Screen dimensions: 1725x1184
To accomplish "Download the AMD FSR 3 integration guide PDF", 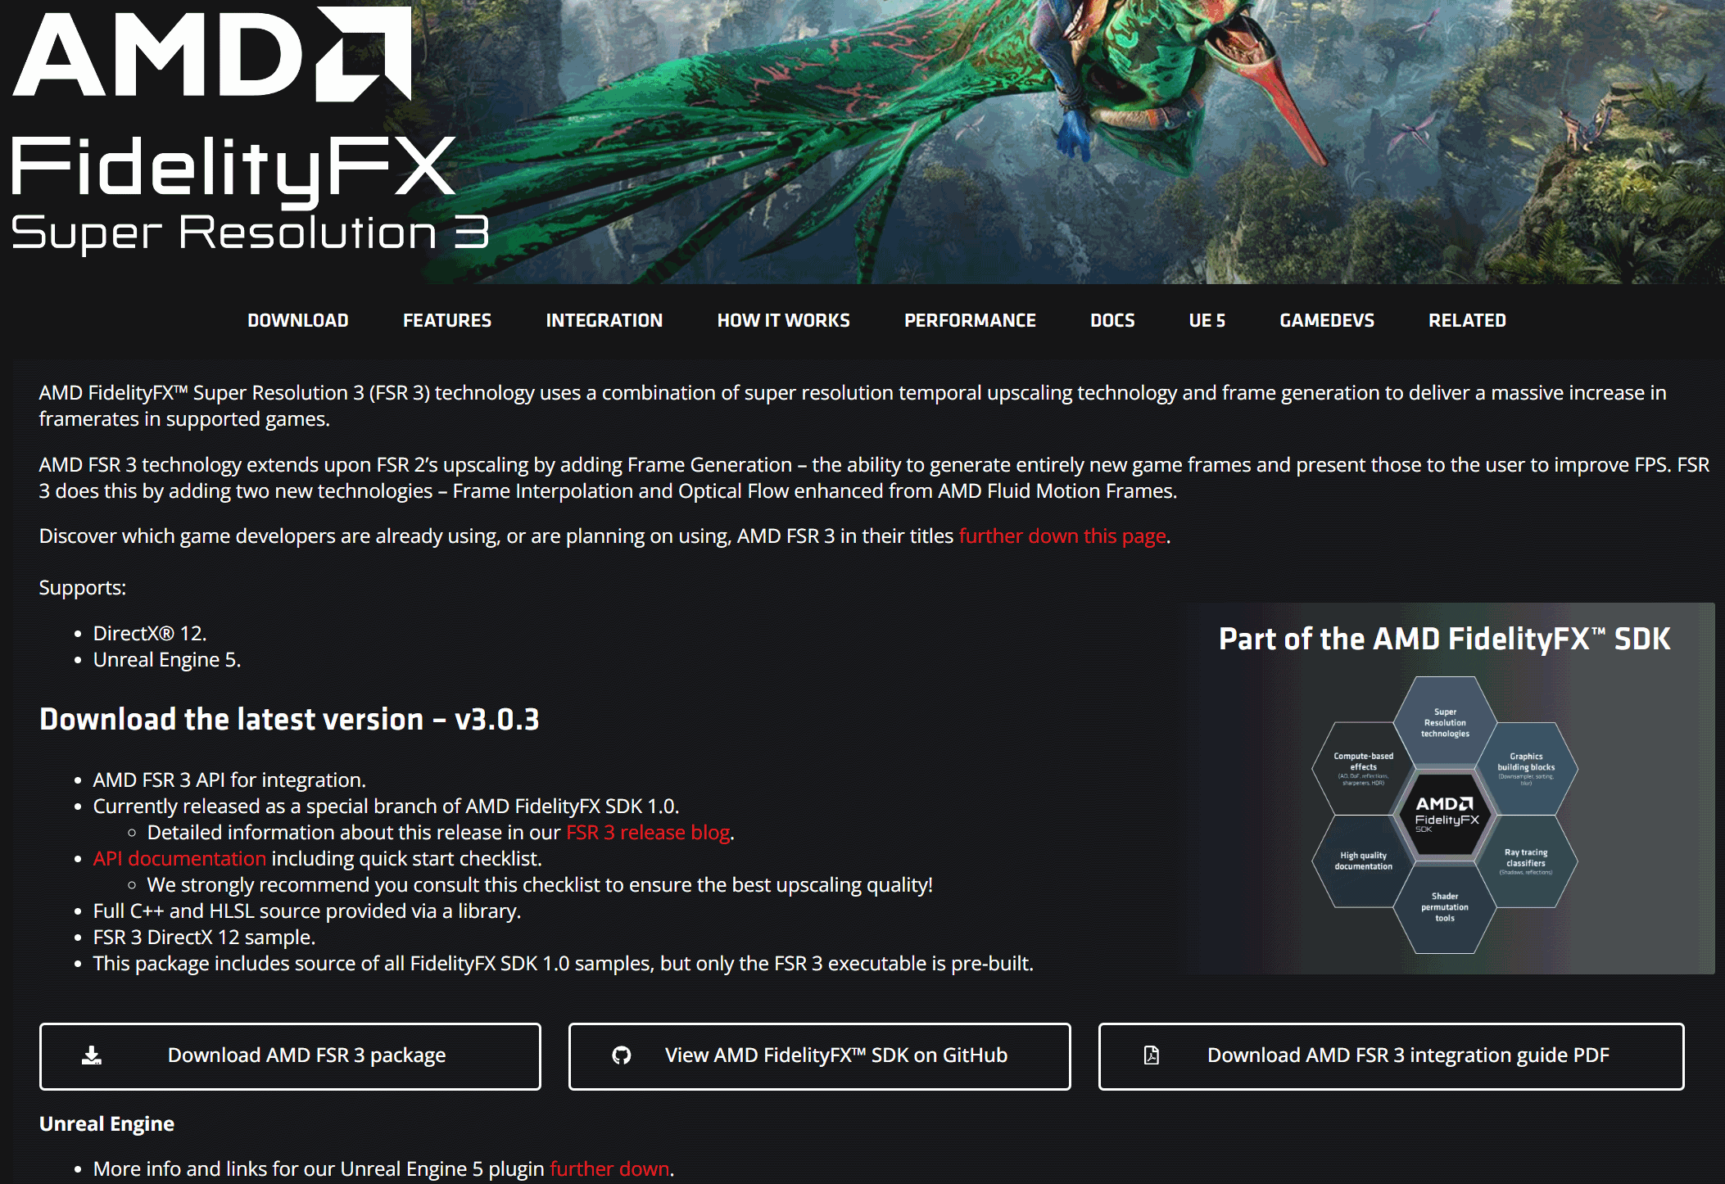I will pyautogui.click(x=1392, y=1055).
